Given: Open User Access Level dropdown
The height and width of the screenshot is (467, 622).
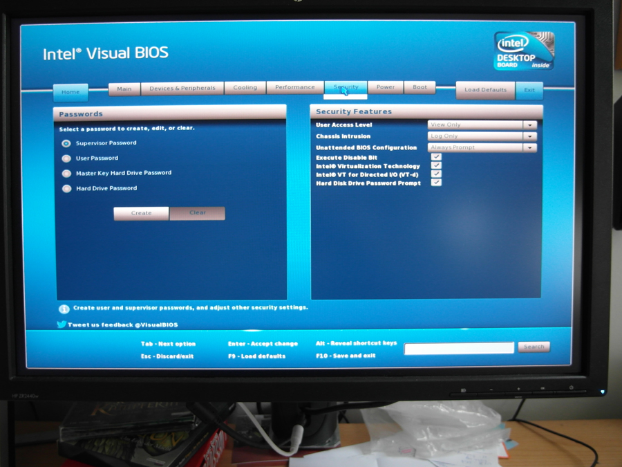Looking at the screenshot, I should (x=482, y=125).
